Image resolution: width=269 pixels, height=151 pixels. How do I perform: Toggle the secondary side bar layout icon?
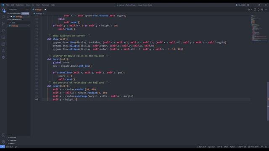coord(244,5)
